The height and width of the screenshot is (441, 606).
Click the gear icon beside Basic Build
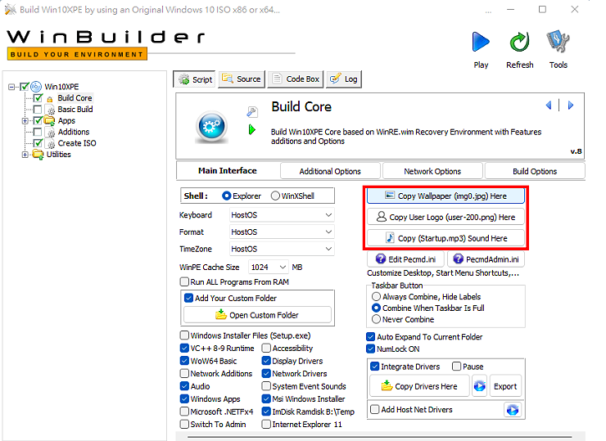coord(51,110)
